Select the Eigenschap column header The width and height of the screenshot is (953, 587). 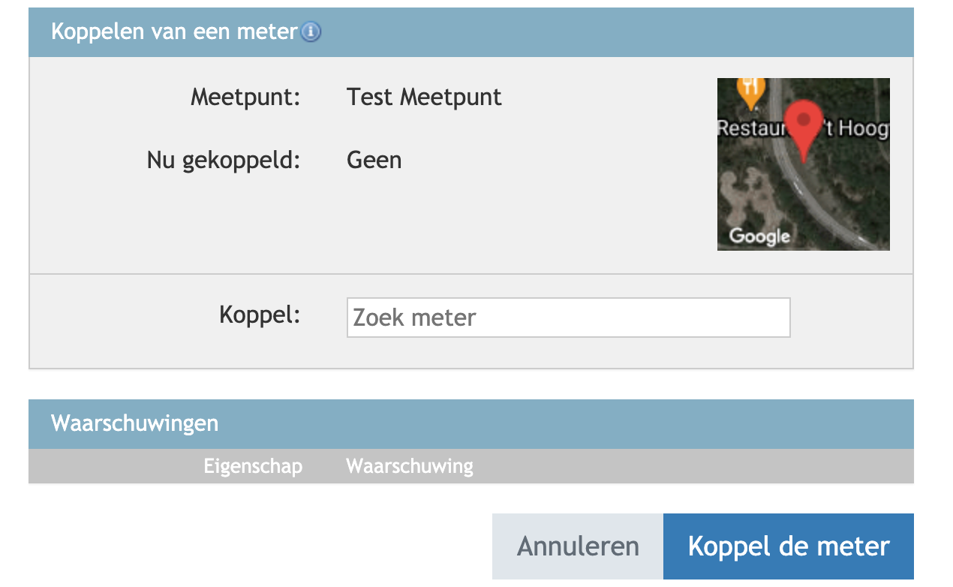(253, 465)
